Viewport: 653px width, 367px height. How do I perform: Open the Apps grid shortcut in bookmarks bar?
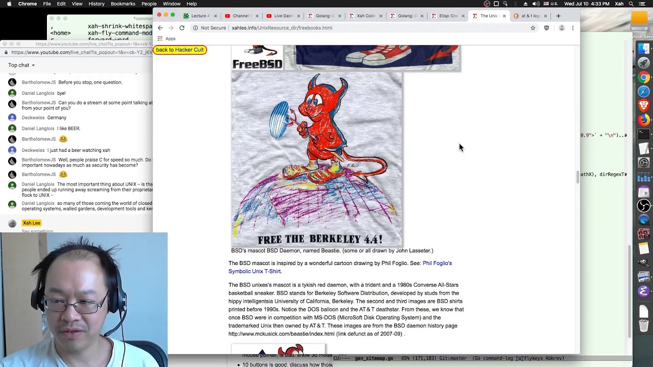coord(160,39)
